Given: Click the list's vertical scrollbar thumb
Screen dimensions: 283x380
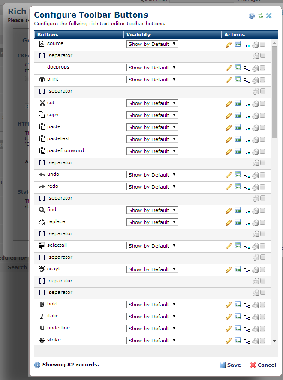Looking at the screenshot, I should 274,92.
